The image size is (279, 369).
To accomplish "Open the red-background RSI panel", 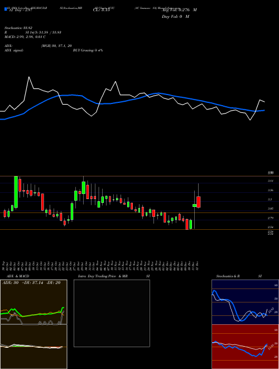I will tap(245, 347).
